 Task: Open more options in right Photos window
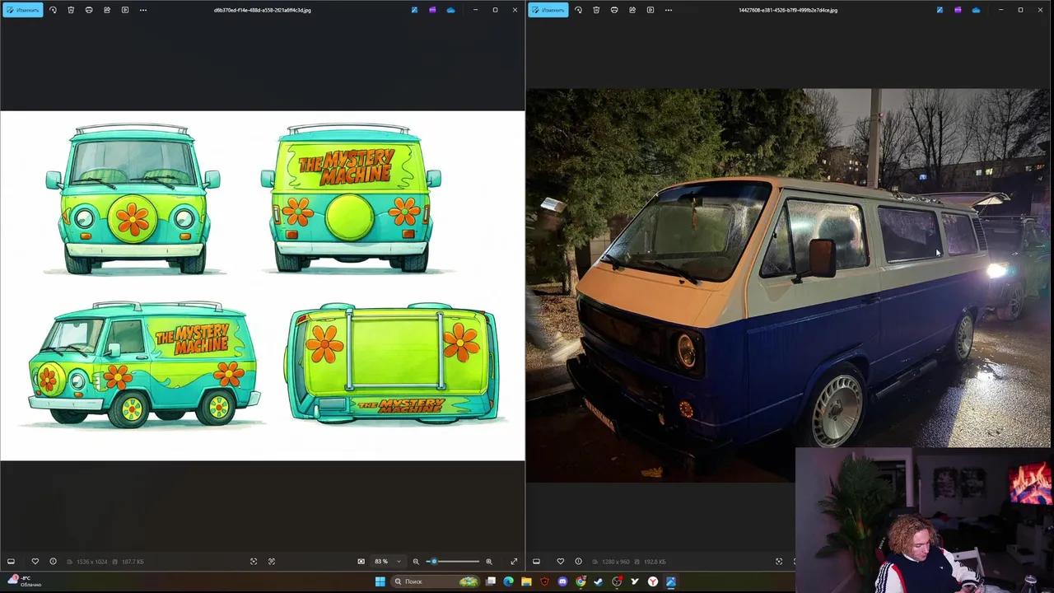[669, 10]
